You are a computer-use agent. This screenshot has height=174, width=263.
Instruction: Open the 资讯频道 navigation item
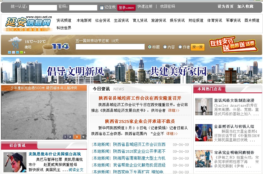[x=64, y=20]
